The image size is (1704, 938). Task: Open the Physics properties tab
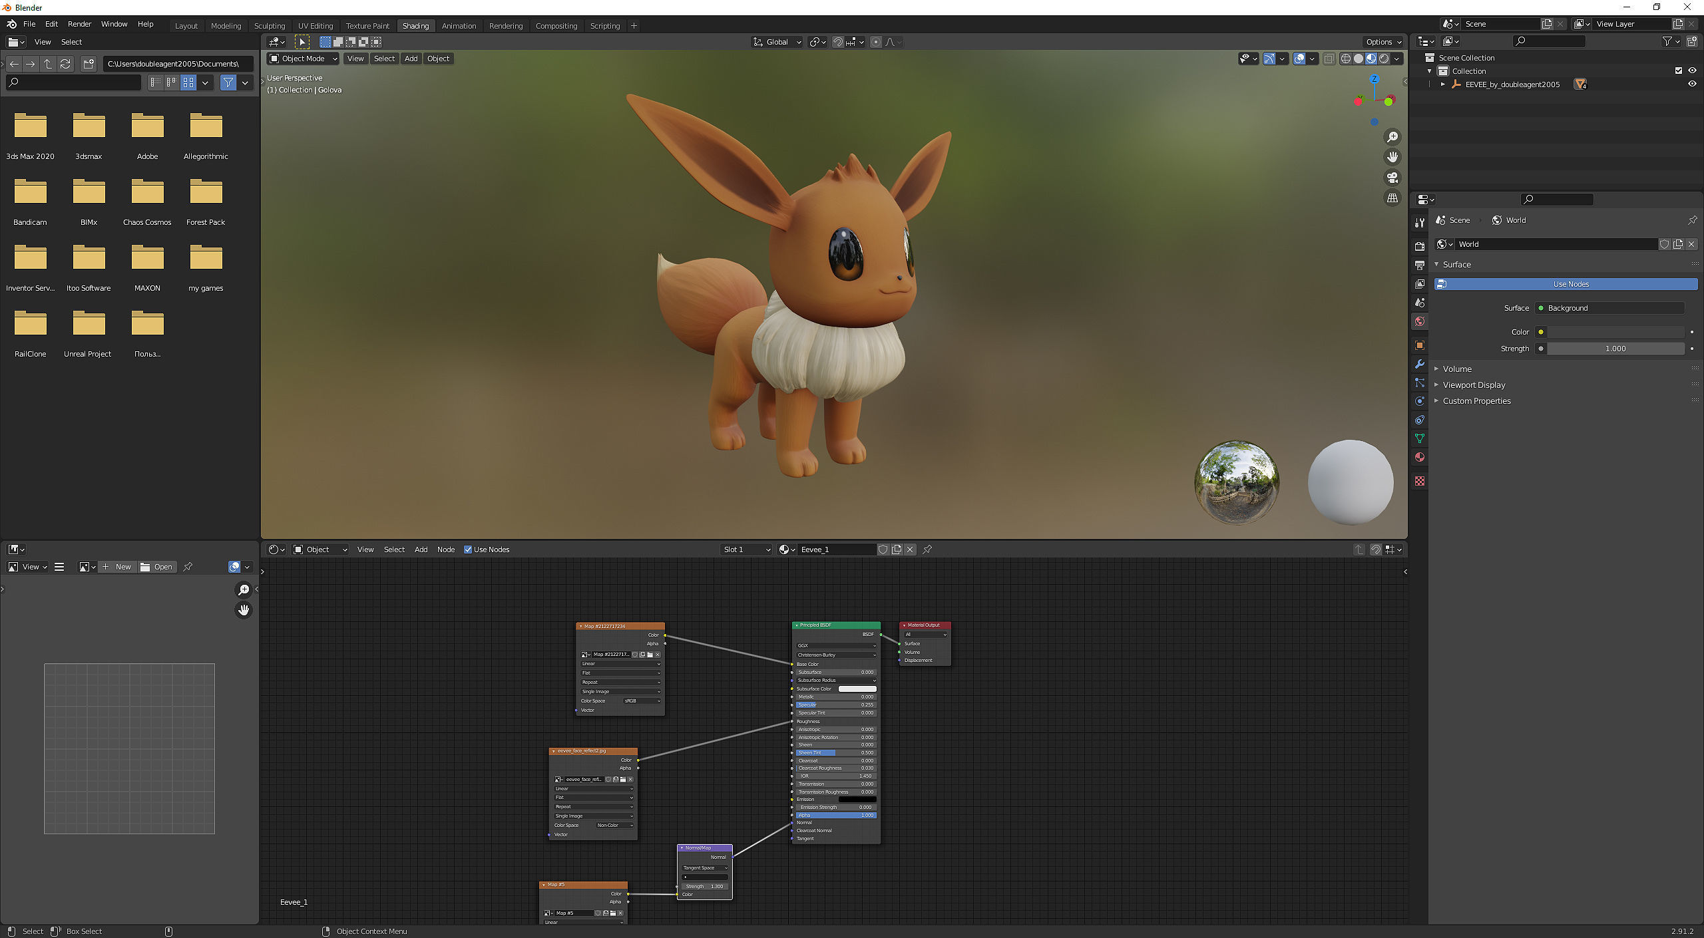[x=1420, y=401]
